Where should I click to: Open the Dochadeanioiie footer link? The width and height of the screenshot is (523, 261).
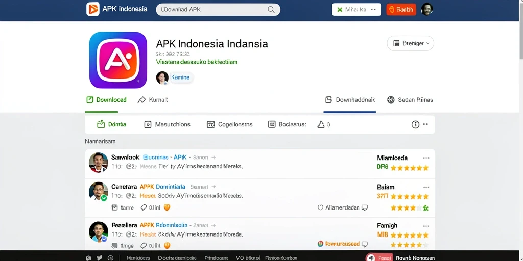177,258
